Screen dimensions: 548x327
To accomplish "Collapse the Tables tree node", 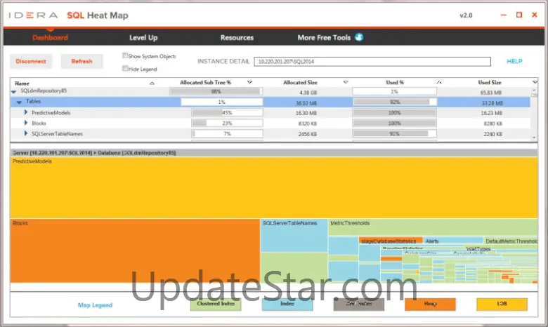I will 19,102.
